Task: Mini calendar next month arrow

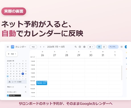Action: [26, 61]
